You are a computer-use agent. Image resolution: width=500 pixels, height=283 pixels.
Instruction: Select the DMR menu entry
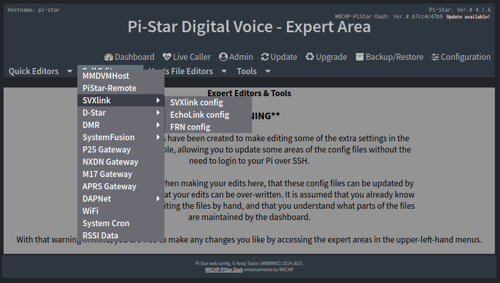click(x=121, y=125)
